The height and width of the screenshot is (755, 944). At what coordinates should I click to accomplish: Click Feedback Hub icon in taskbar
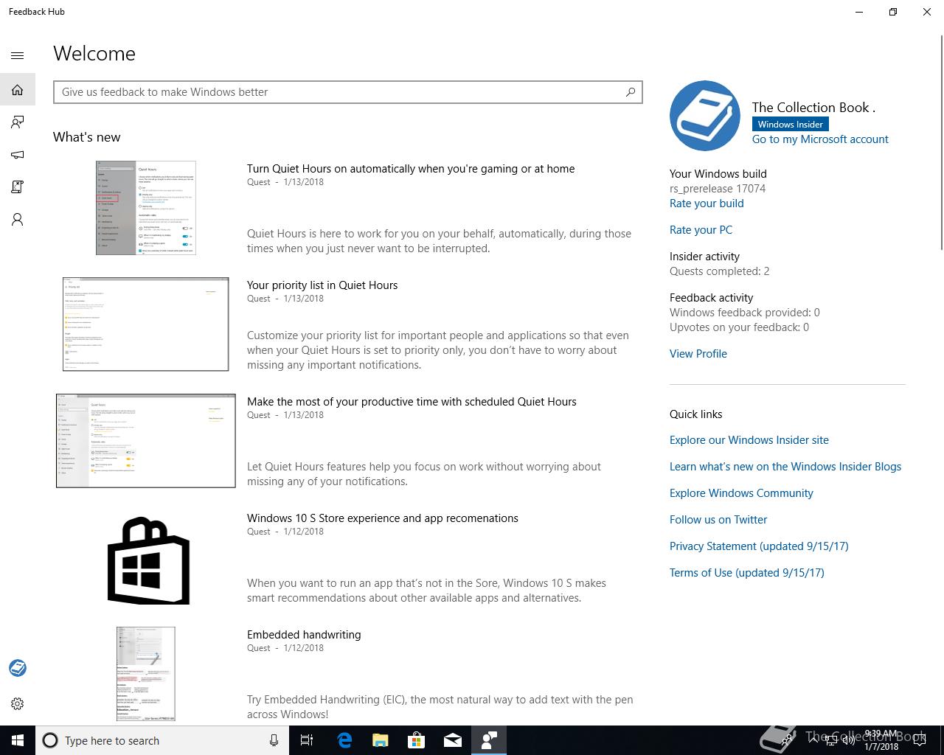click(x=488, y=740)
